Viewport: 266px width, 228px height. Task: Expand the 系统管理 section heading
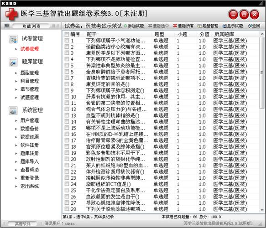click(32, 110)
